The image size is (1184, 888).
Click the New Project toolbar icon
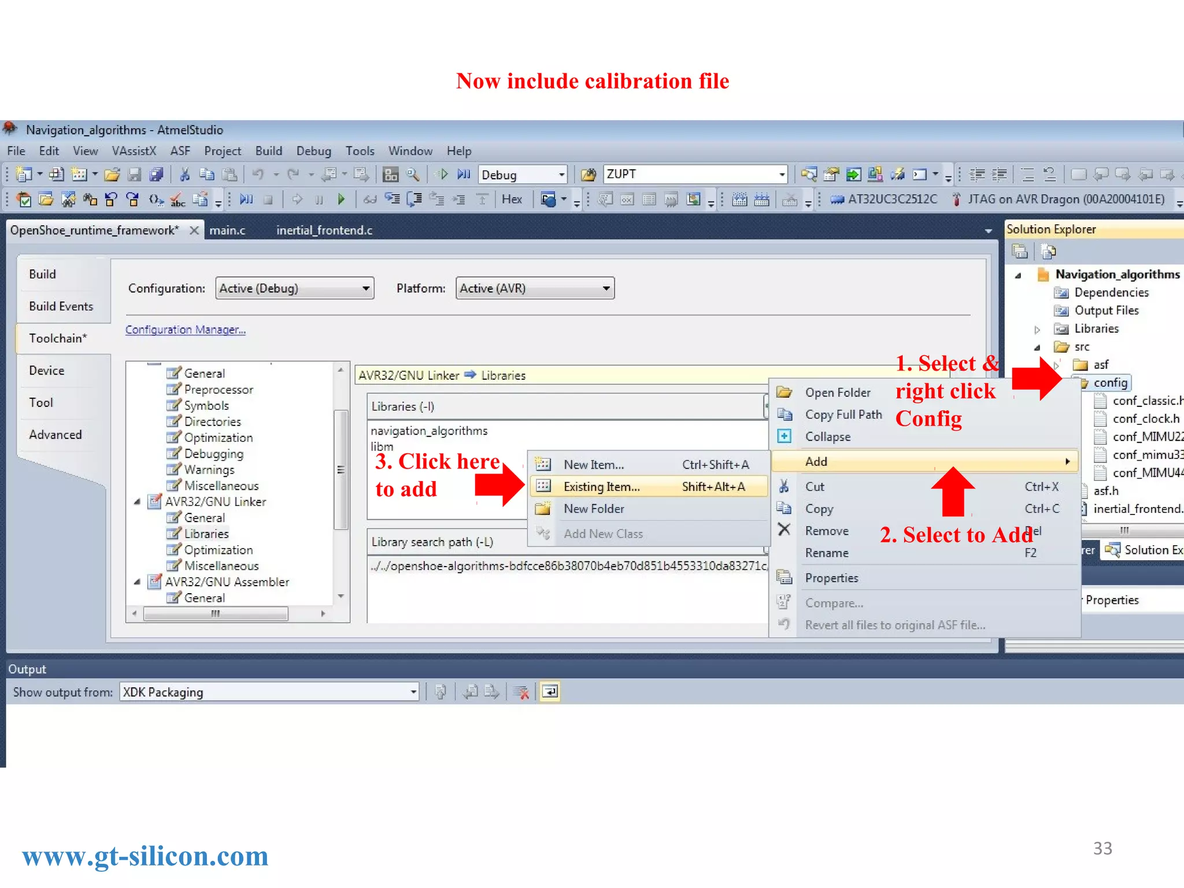point(24,174)
